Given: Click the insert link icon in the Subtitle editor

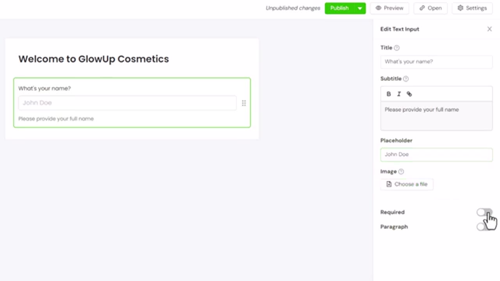Looking at the screenshot, I should [409, 94].
